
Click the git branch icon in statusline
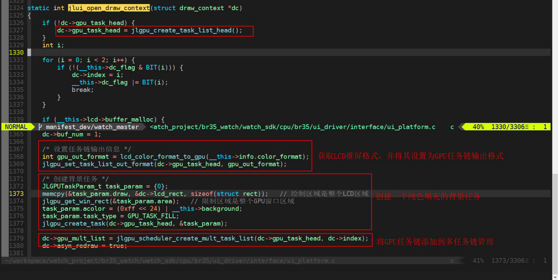pyautogui.click(x=40, y=127)
